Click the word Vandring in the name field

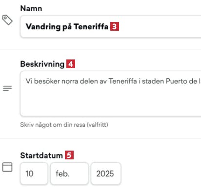pos(43,27)
